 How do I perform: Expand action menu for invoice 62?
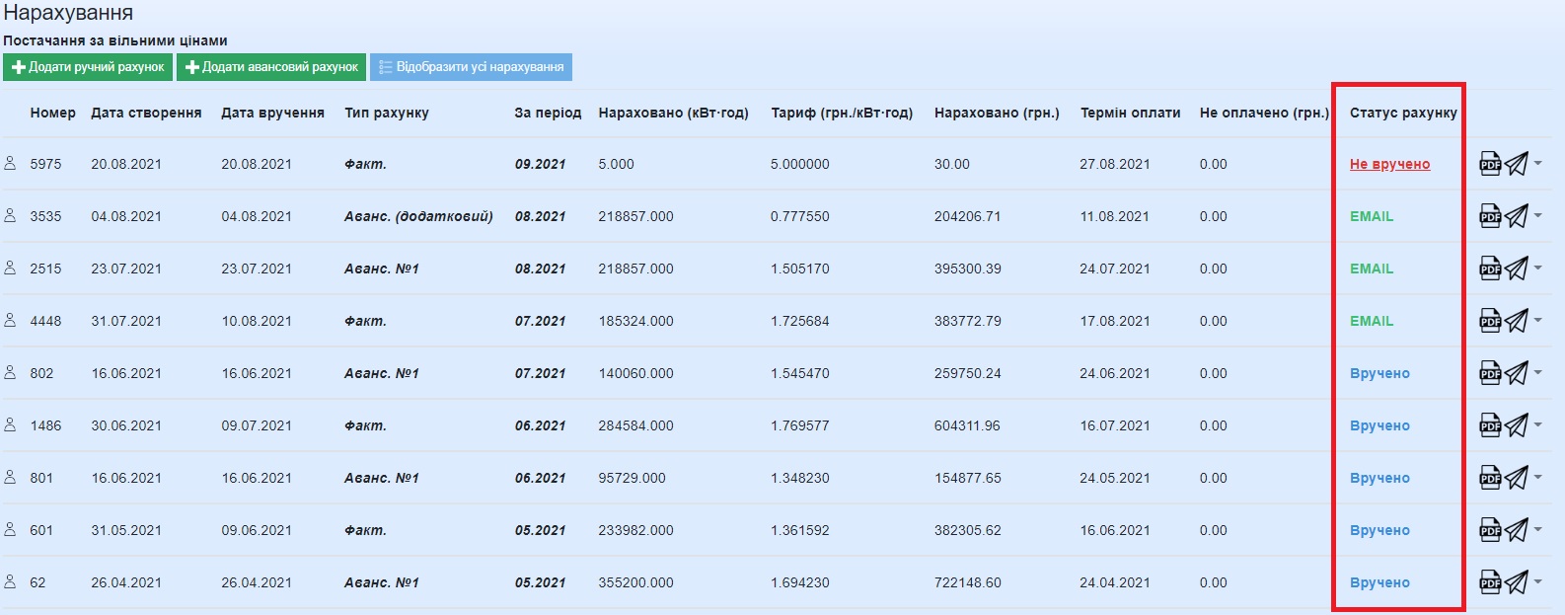tap(1538, 581)
